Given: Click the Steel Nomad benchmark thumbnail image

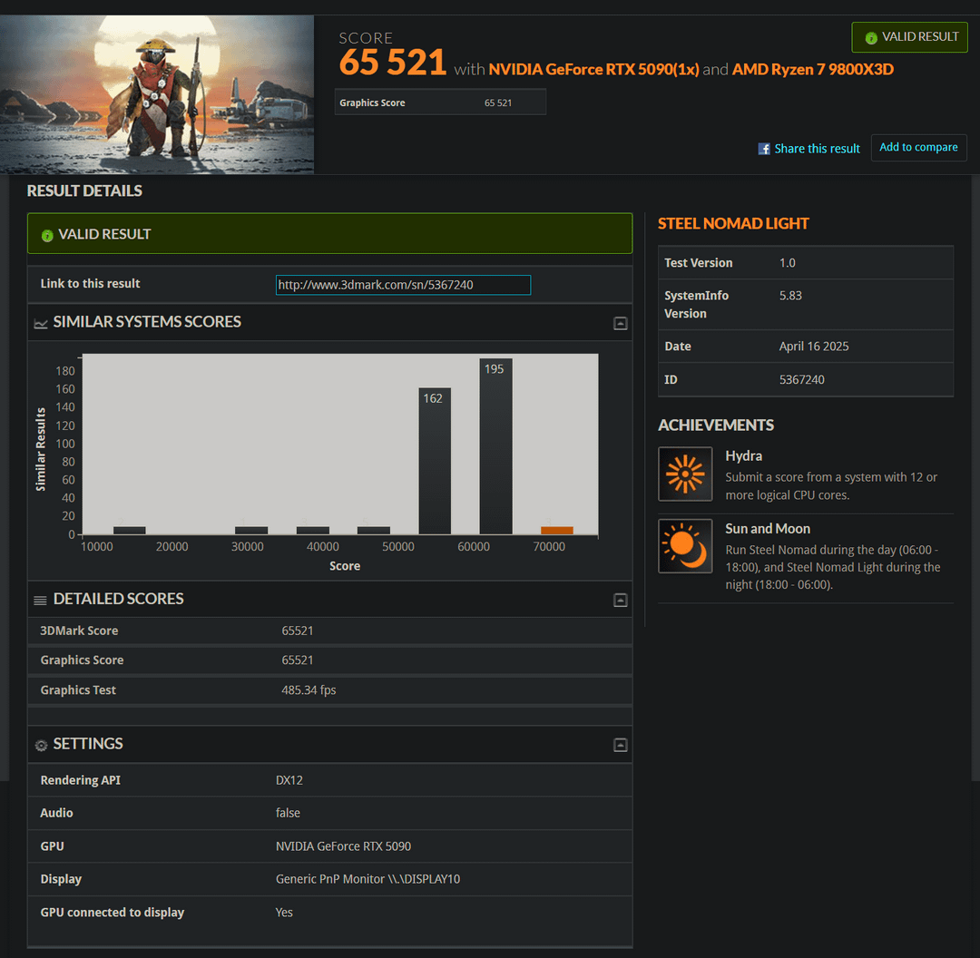Looking at the screenshot, I should pyautogui.click(x=157, y=94).
